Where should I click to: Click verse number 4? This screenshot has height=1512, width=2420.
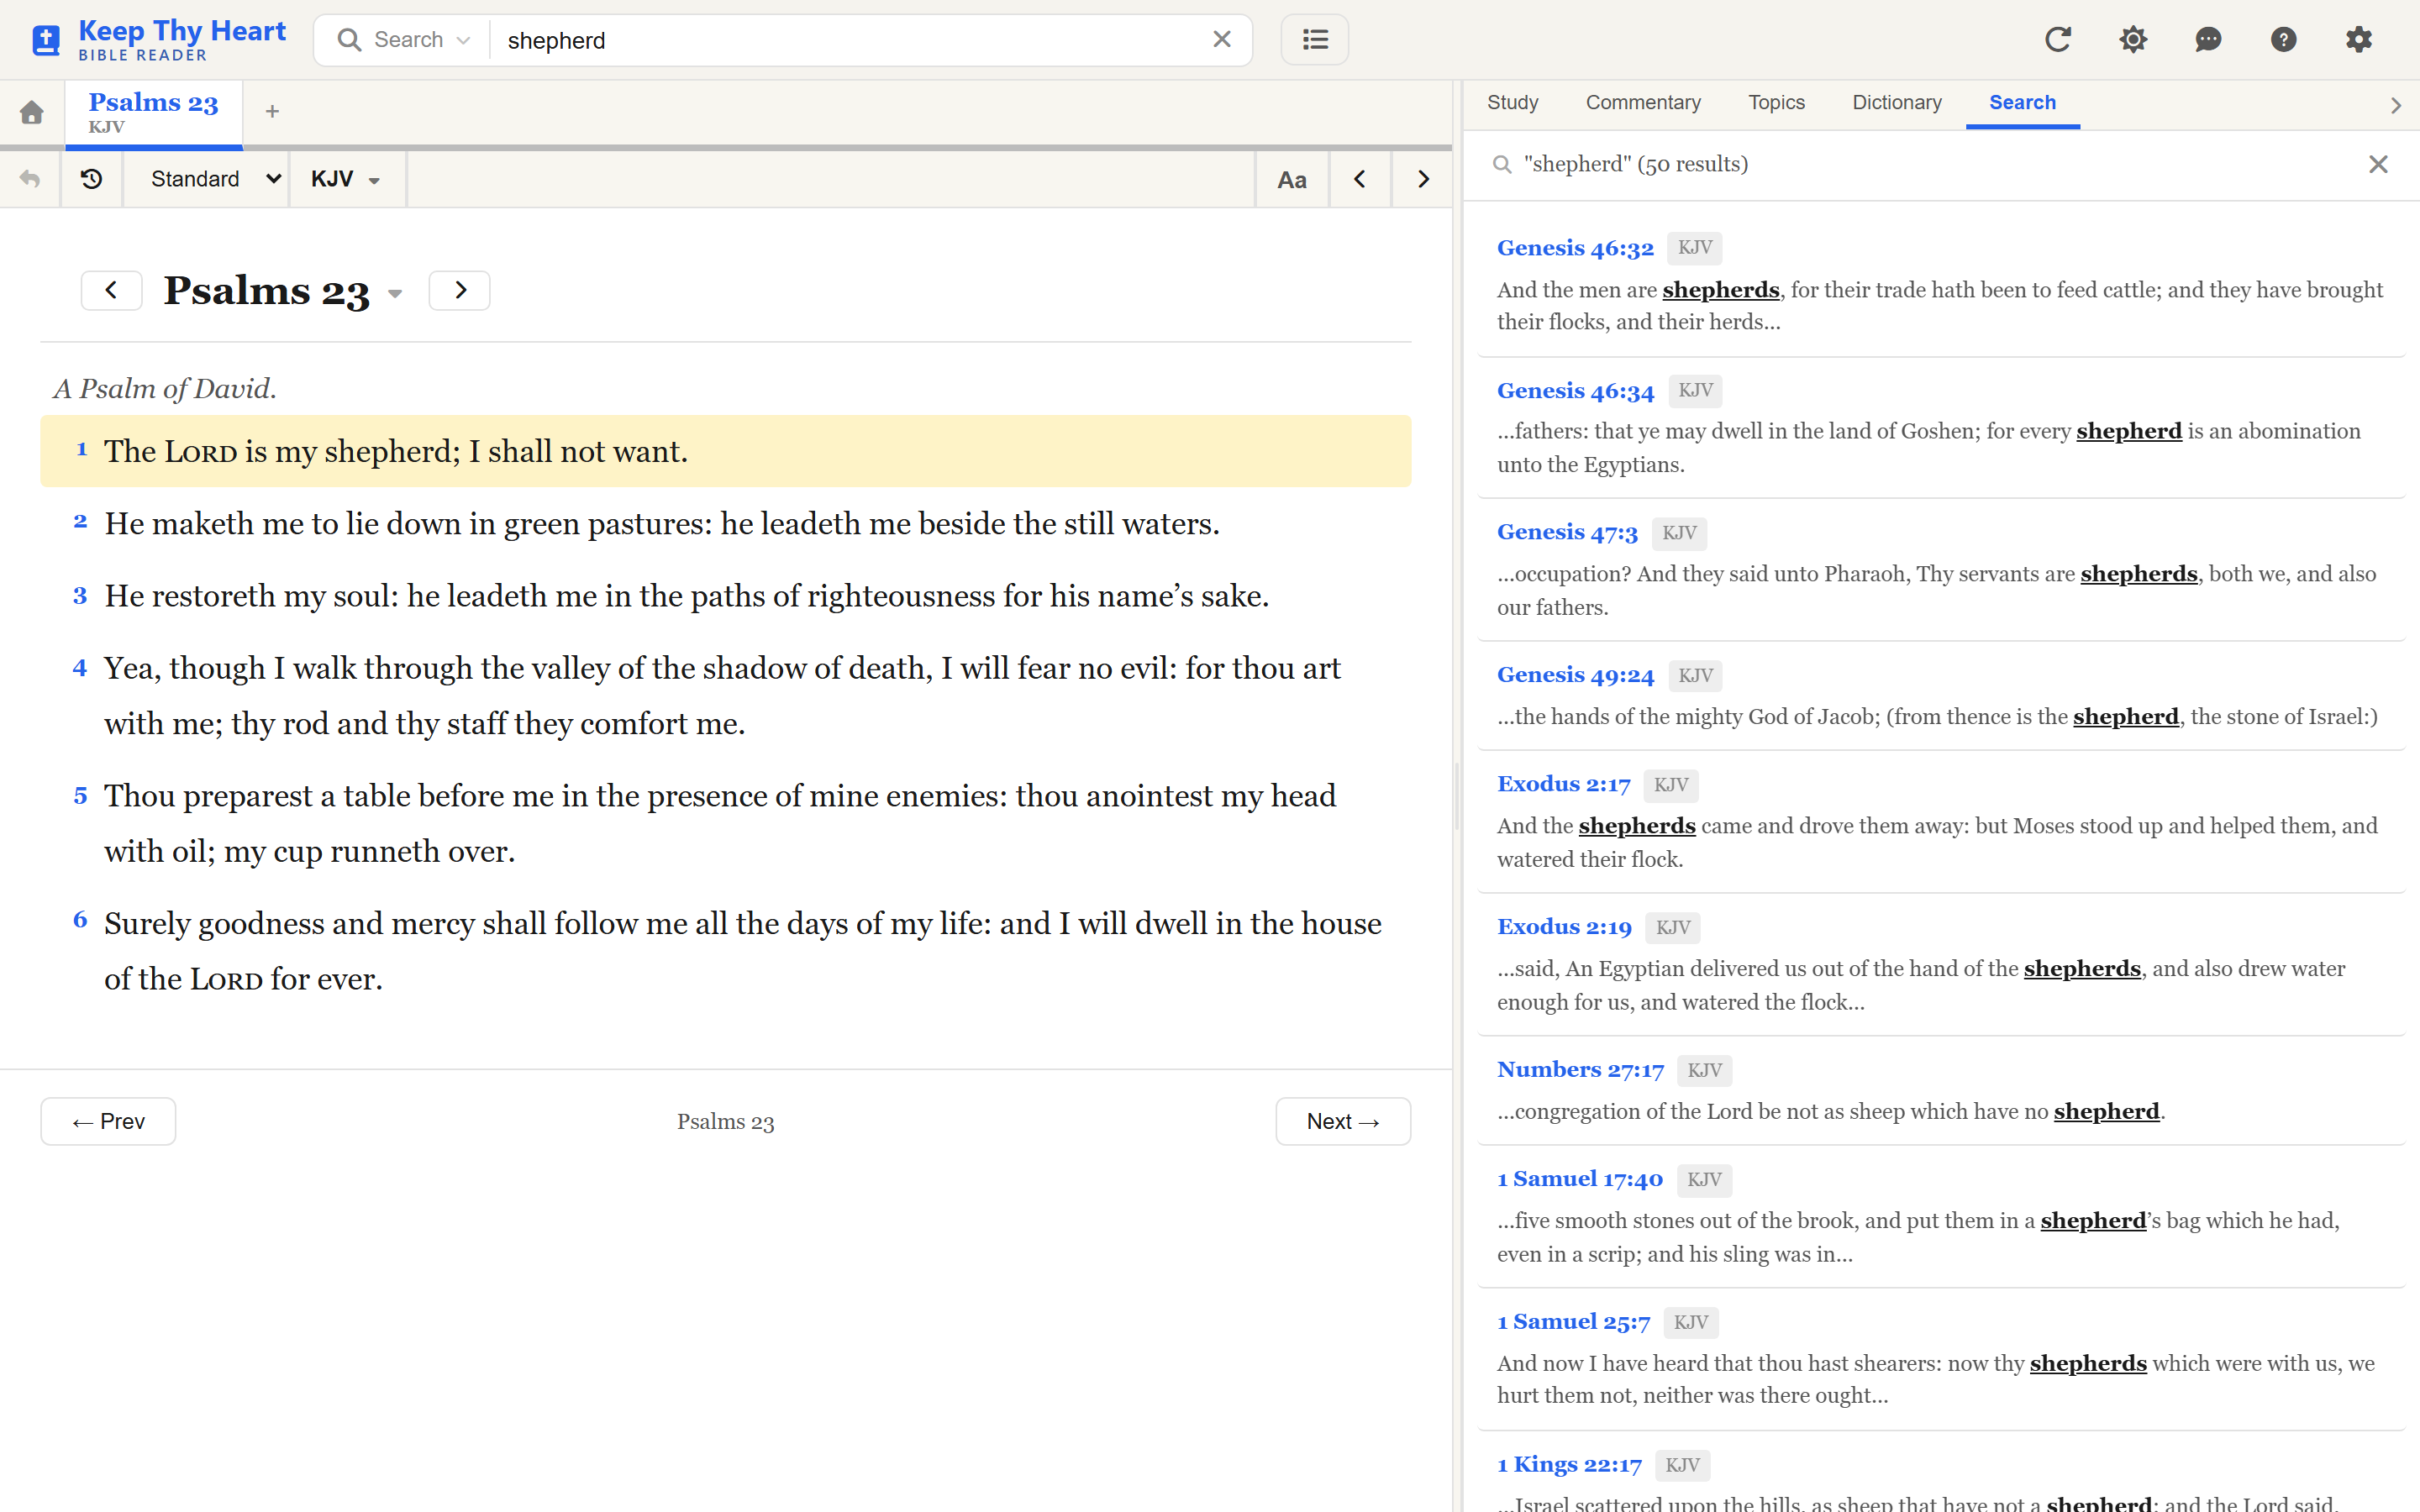pyautogui.click(x=80, y=667)
